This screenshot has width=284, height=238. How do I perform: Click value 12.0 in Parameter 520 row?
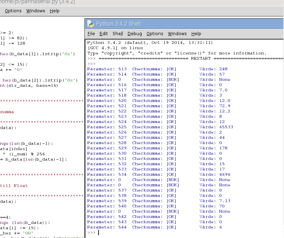[225, 101]
